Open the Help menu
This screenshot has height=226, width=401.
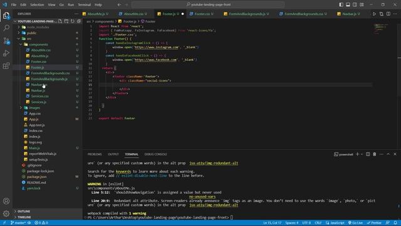pos(98,4)
